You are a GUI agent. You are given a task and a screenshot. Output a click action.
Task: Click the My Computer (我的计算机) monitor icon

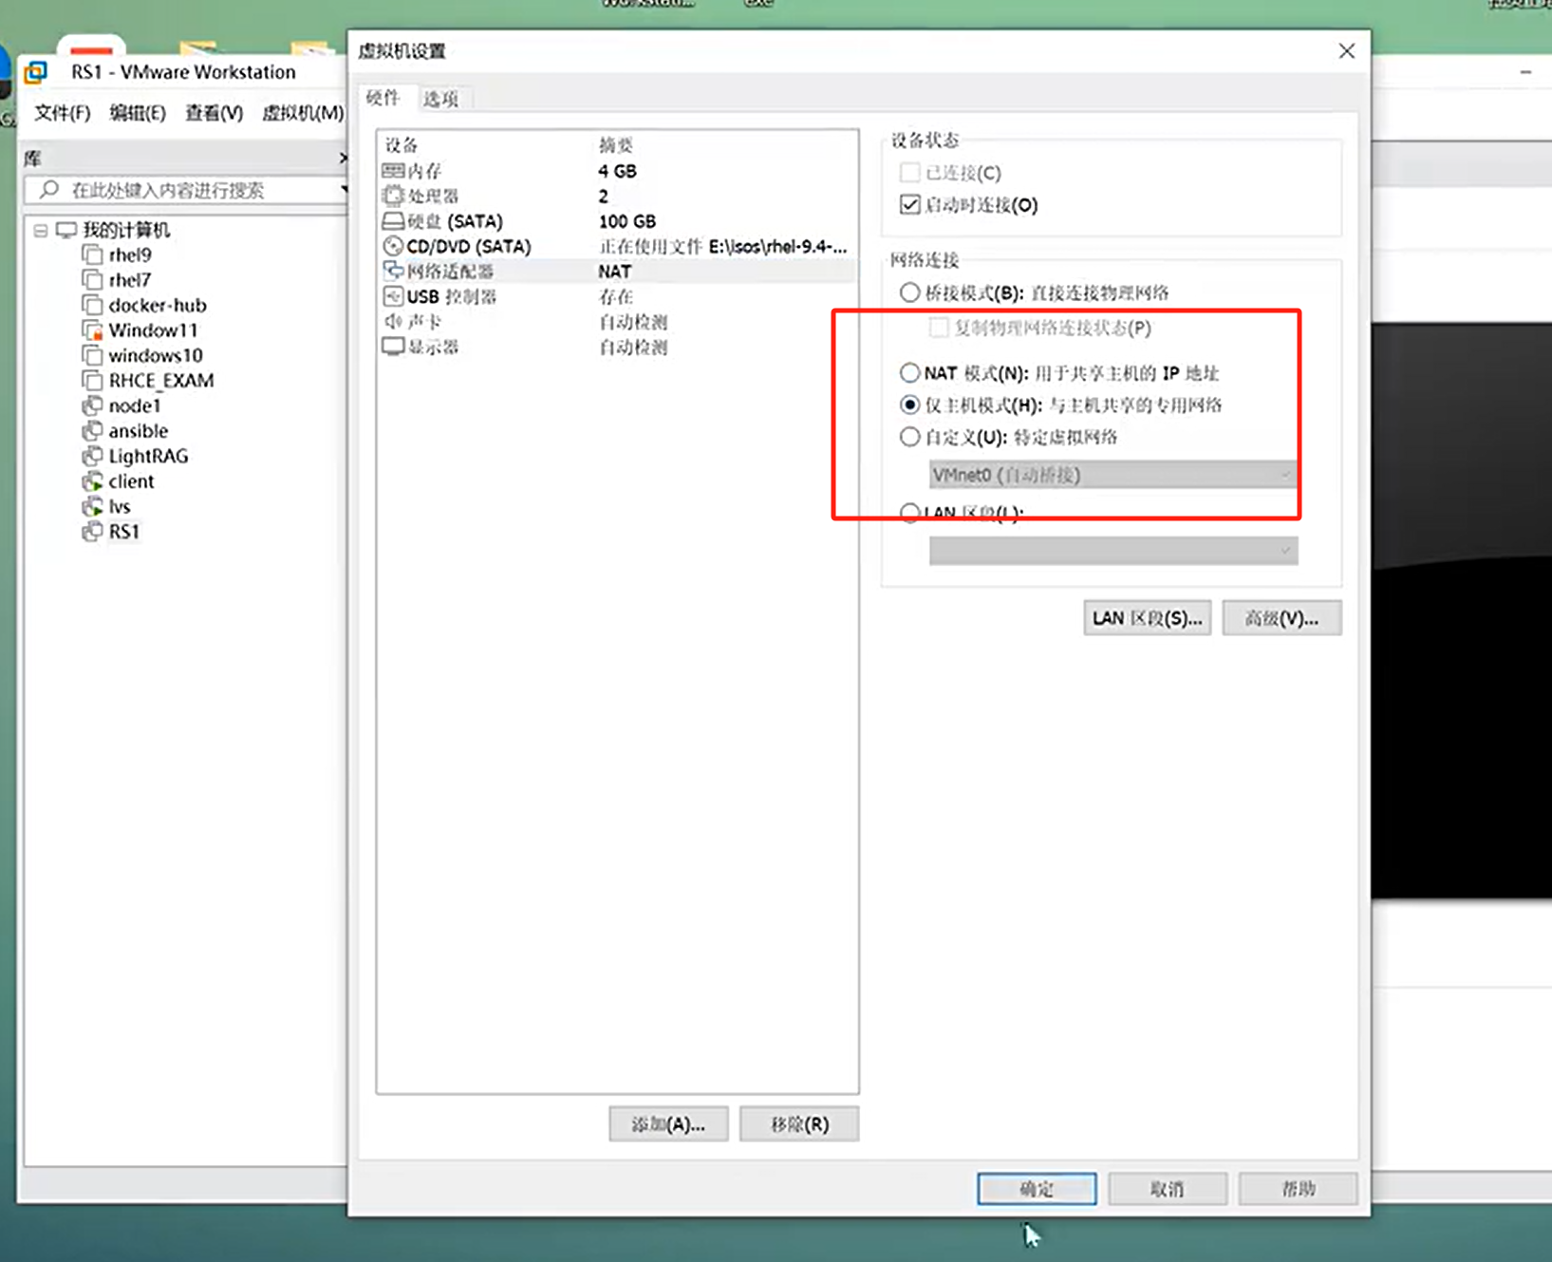tap(65, 230)
